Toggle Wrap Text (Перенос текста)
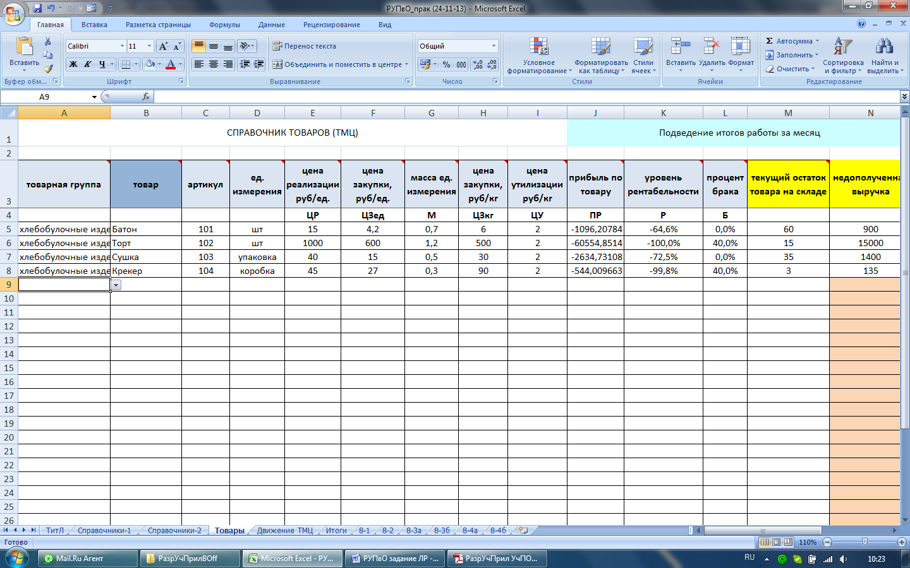Screen dimensions: 910x568 pos(304,46)
